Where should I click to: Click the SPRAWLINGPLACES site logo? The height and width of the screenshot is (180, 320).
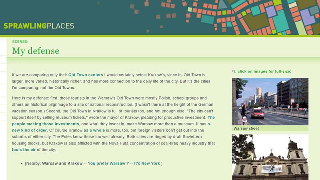click(x=39, y=26)
